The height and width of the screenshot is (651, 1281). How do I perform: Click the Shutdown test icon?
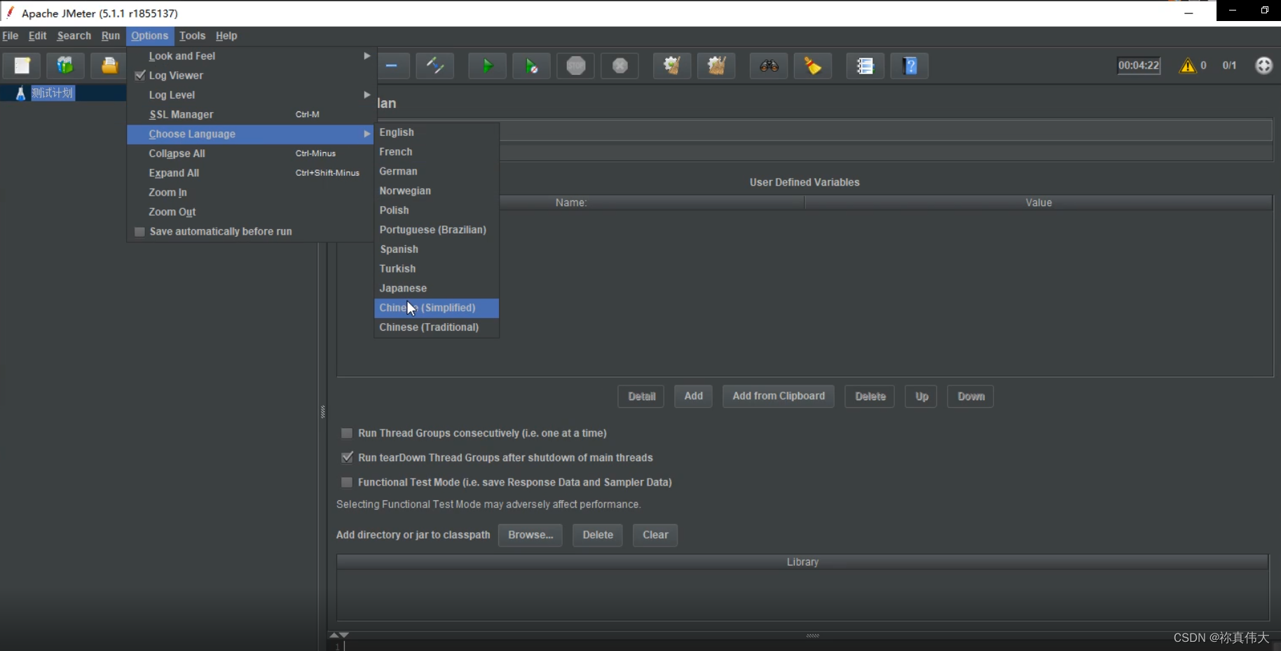pos(620,66)
